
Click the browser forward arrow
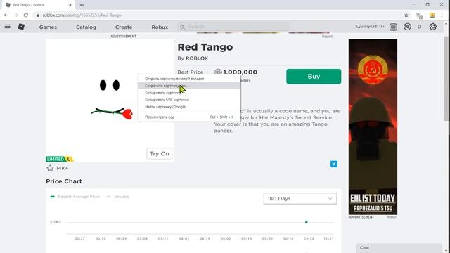pos(16,15)
